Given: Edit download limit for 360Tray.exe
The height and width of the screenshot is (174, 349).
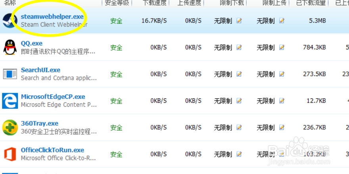Looking at the screenshot, I should [x=239, y=127].
